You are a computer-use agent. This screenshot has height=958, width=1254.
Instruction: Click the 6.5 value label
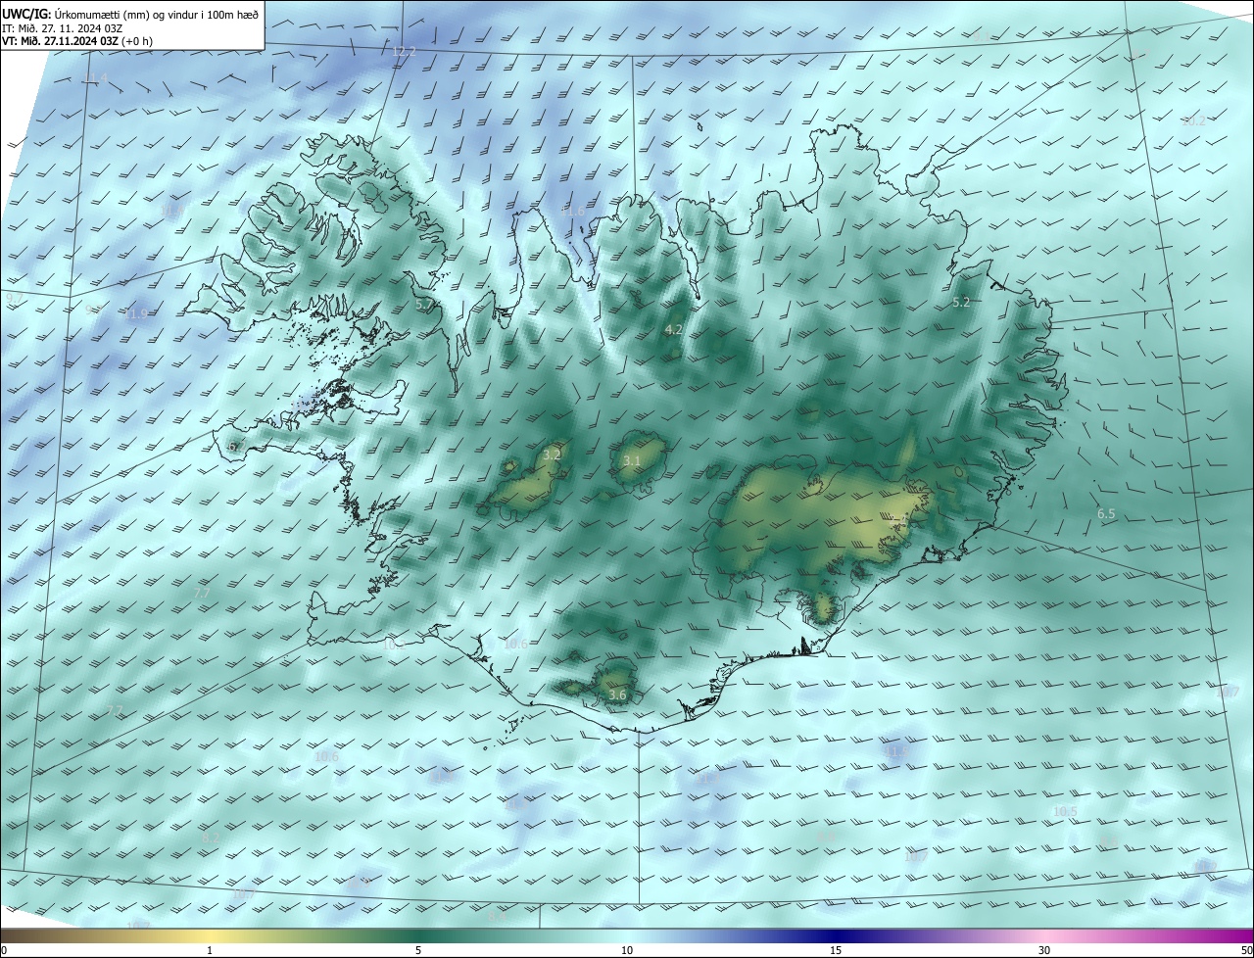tap(1106, 514)
